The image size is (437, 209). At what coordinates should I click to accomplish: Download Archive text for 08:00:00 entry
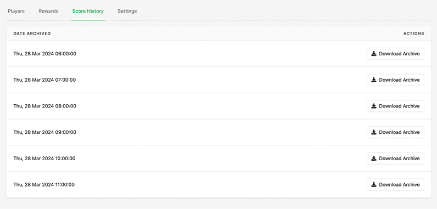399,106
